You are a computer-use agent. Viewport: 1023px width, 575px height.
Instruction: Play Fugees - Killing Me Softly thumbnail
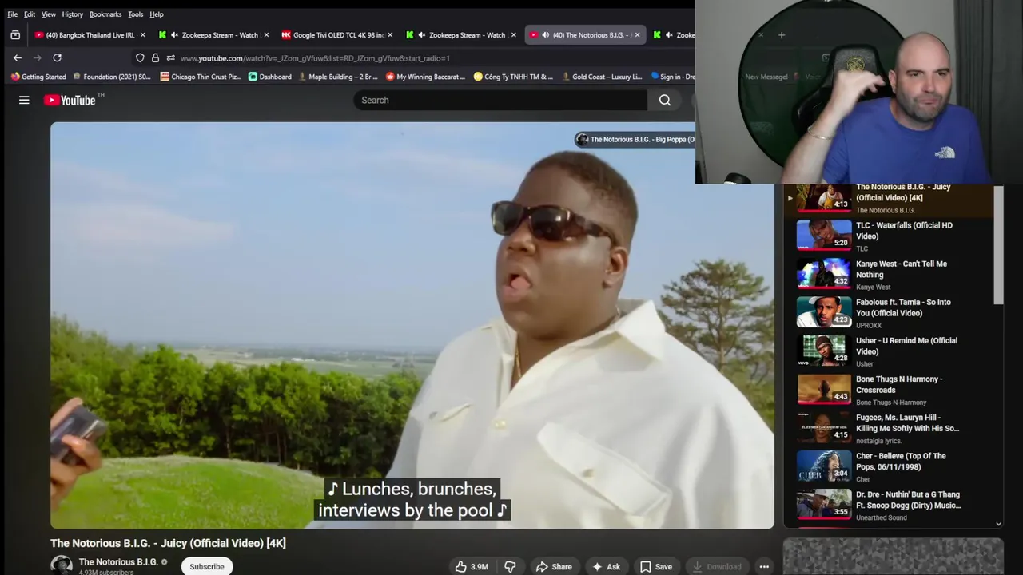824,426
